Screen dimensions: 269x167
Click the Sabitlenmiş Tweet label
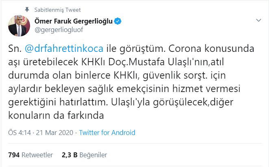coord(51,10)
